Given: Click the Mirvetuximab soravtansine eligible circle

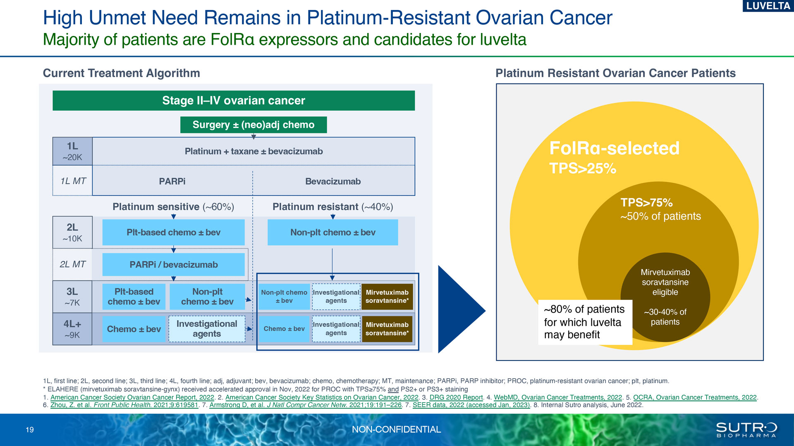Looking at the screenshot, I should [x=665, y=297].
